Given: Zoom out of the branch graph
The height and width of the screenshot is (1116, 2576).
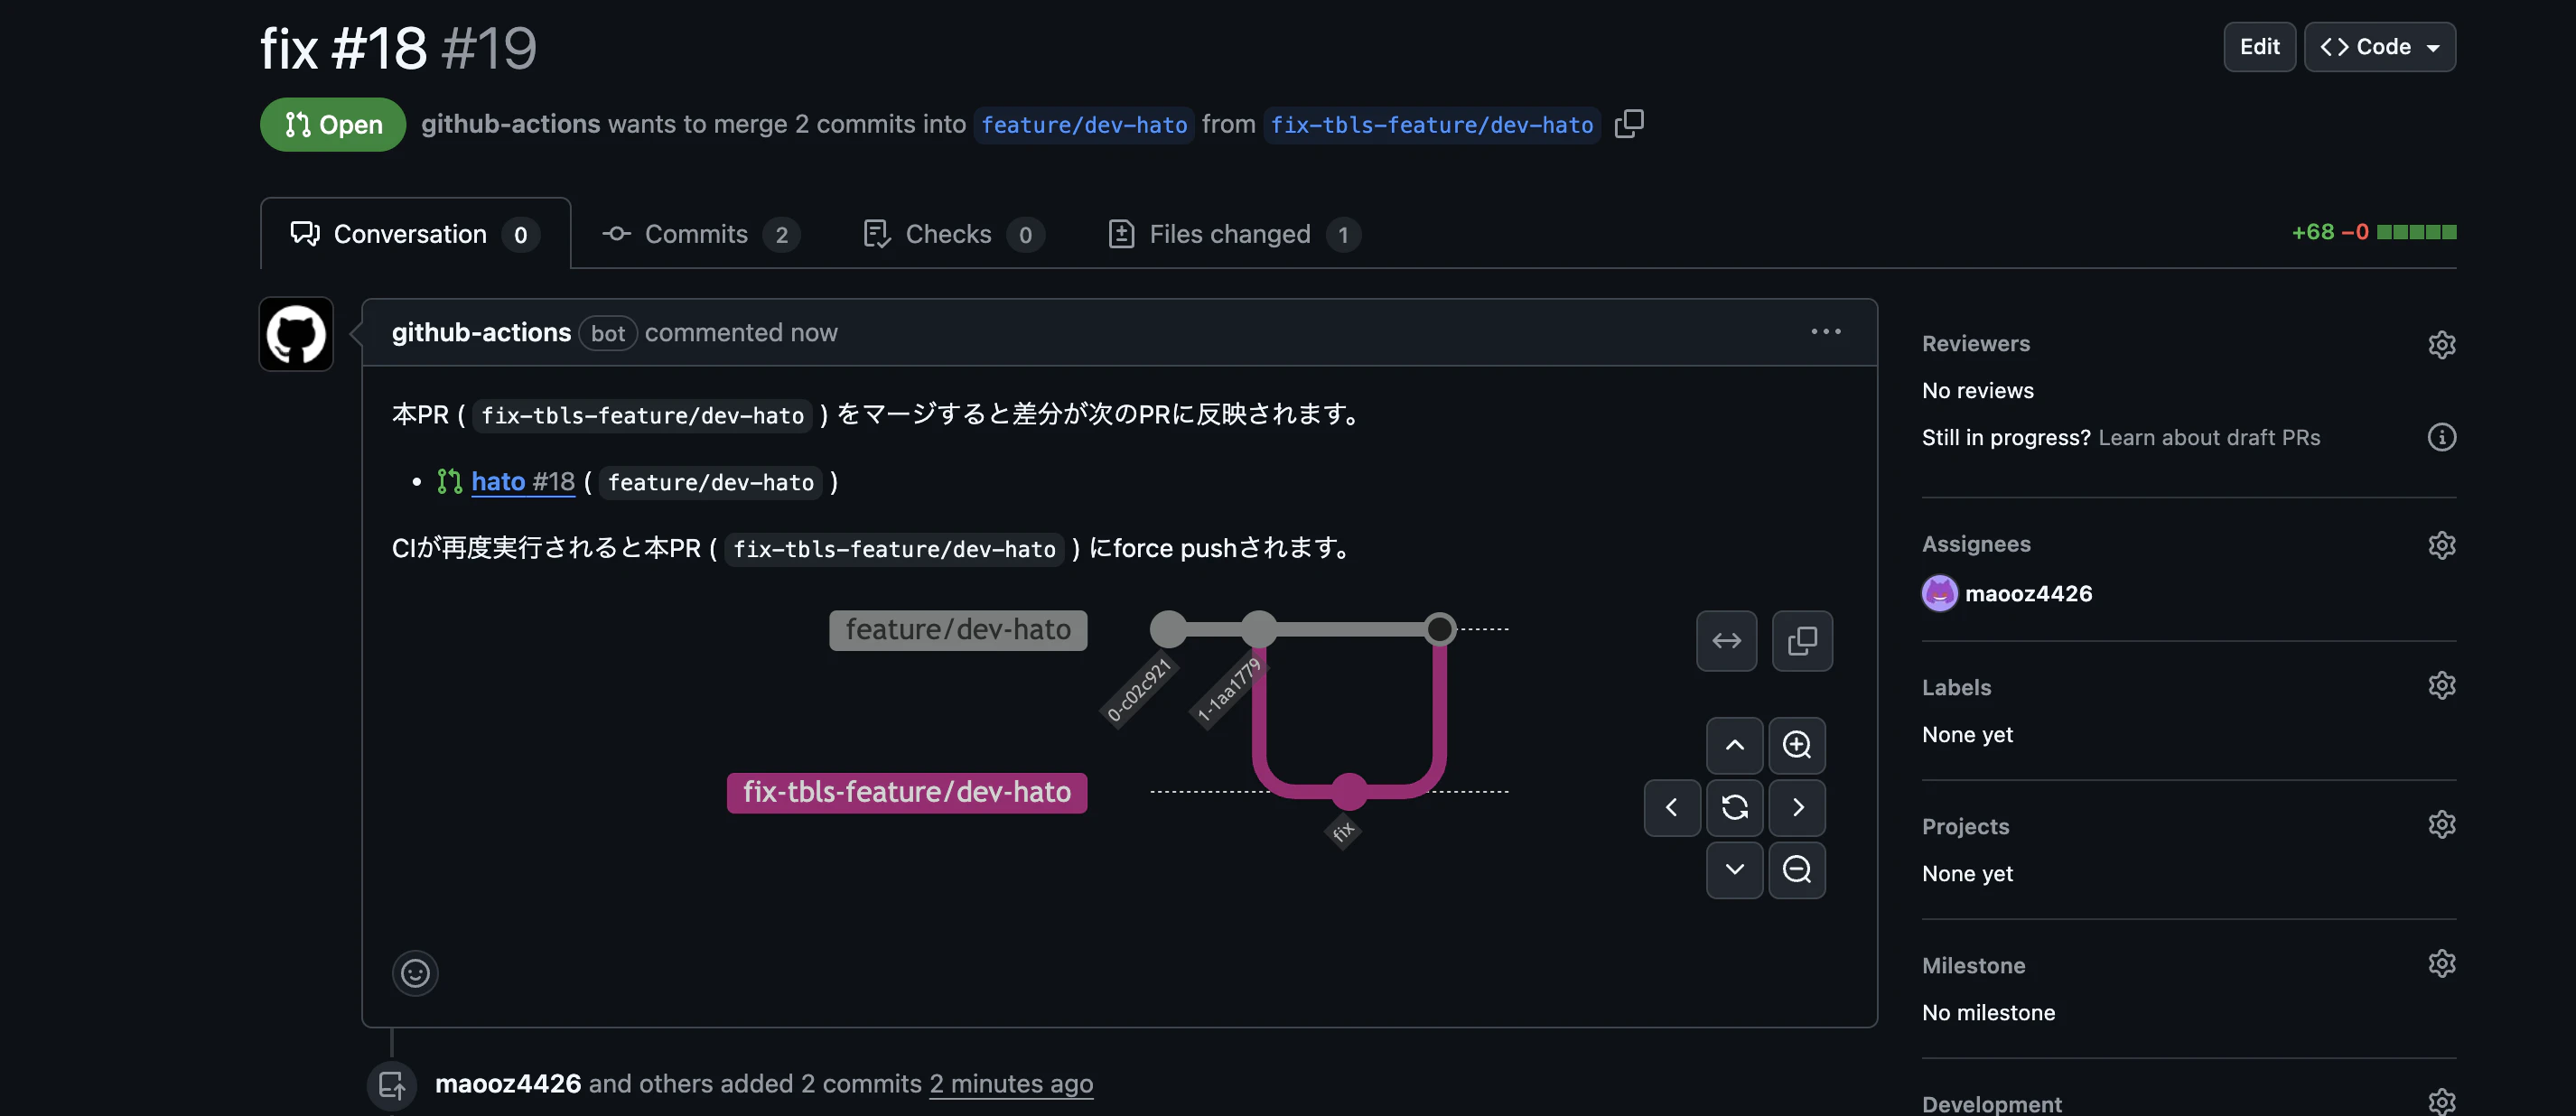Looking at the screenshot, I should pyautogui.click(x=1797, y=870).
